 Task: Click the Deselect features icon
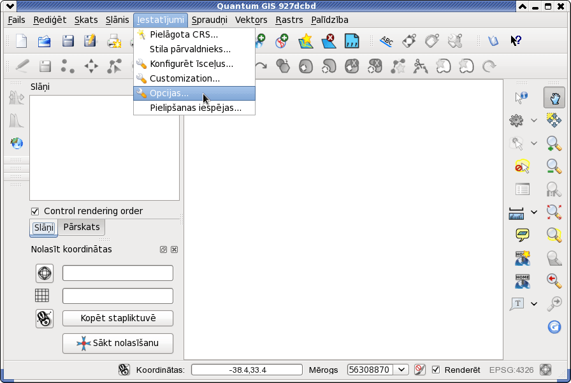(x=522, y=166)
